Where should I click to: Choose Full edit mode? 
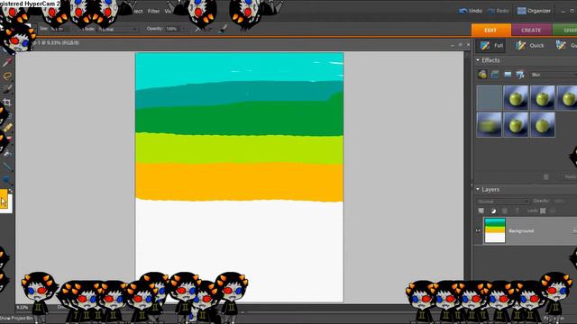pos(491,46)
